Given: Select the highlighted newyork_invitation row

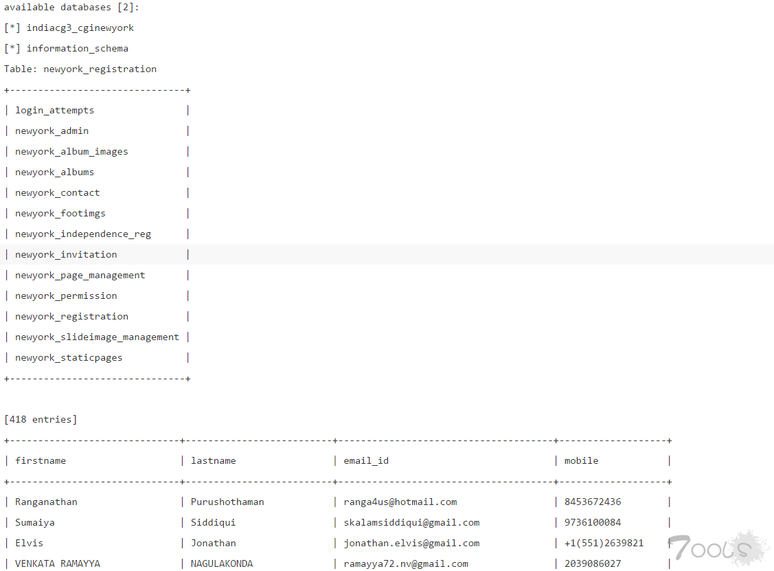Looking at the screenshot, I should coord(66,255).
